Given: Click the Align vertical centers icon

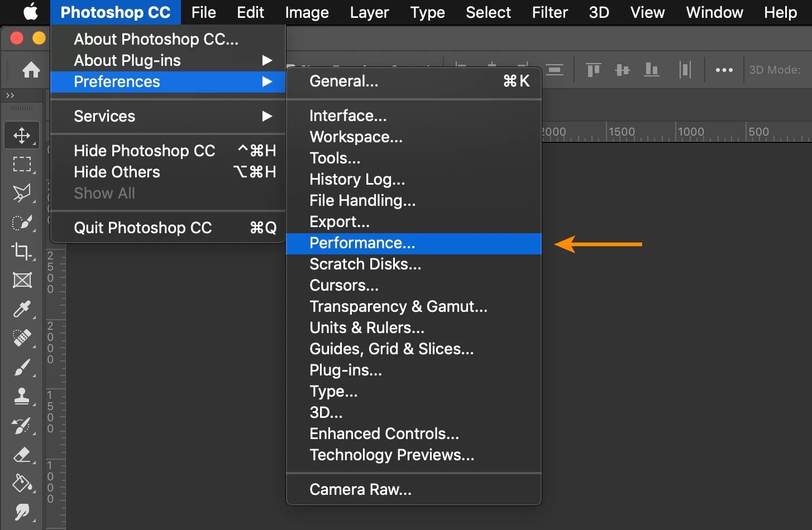Looking at the screenshot, I should pyautogui.click(x=622, y=70).
